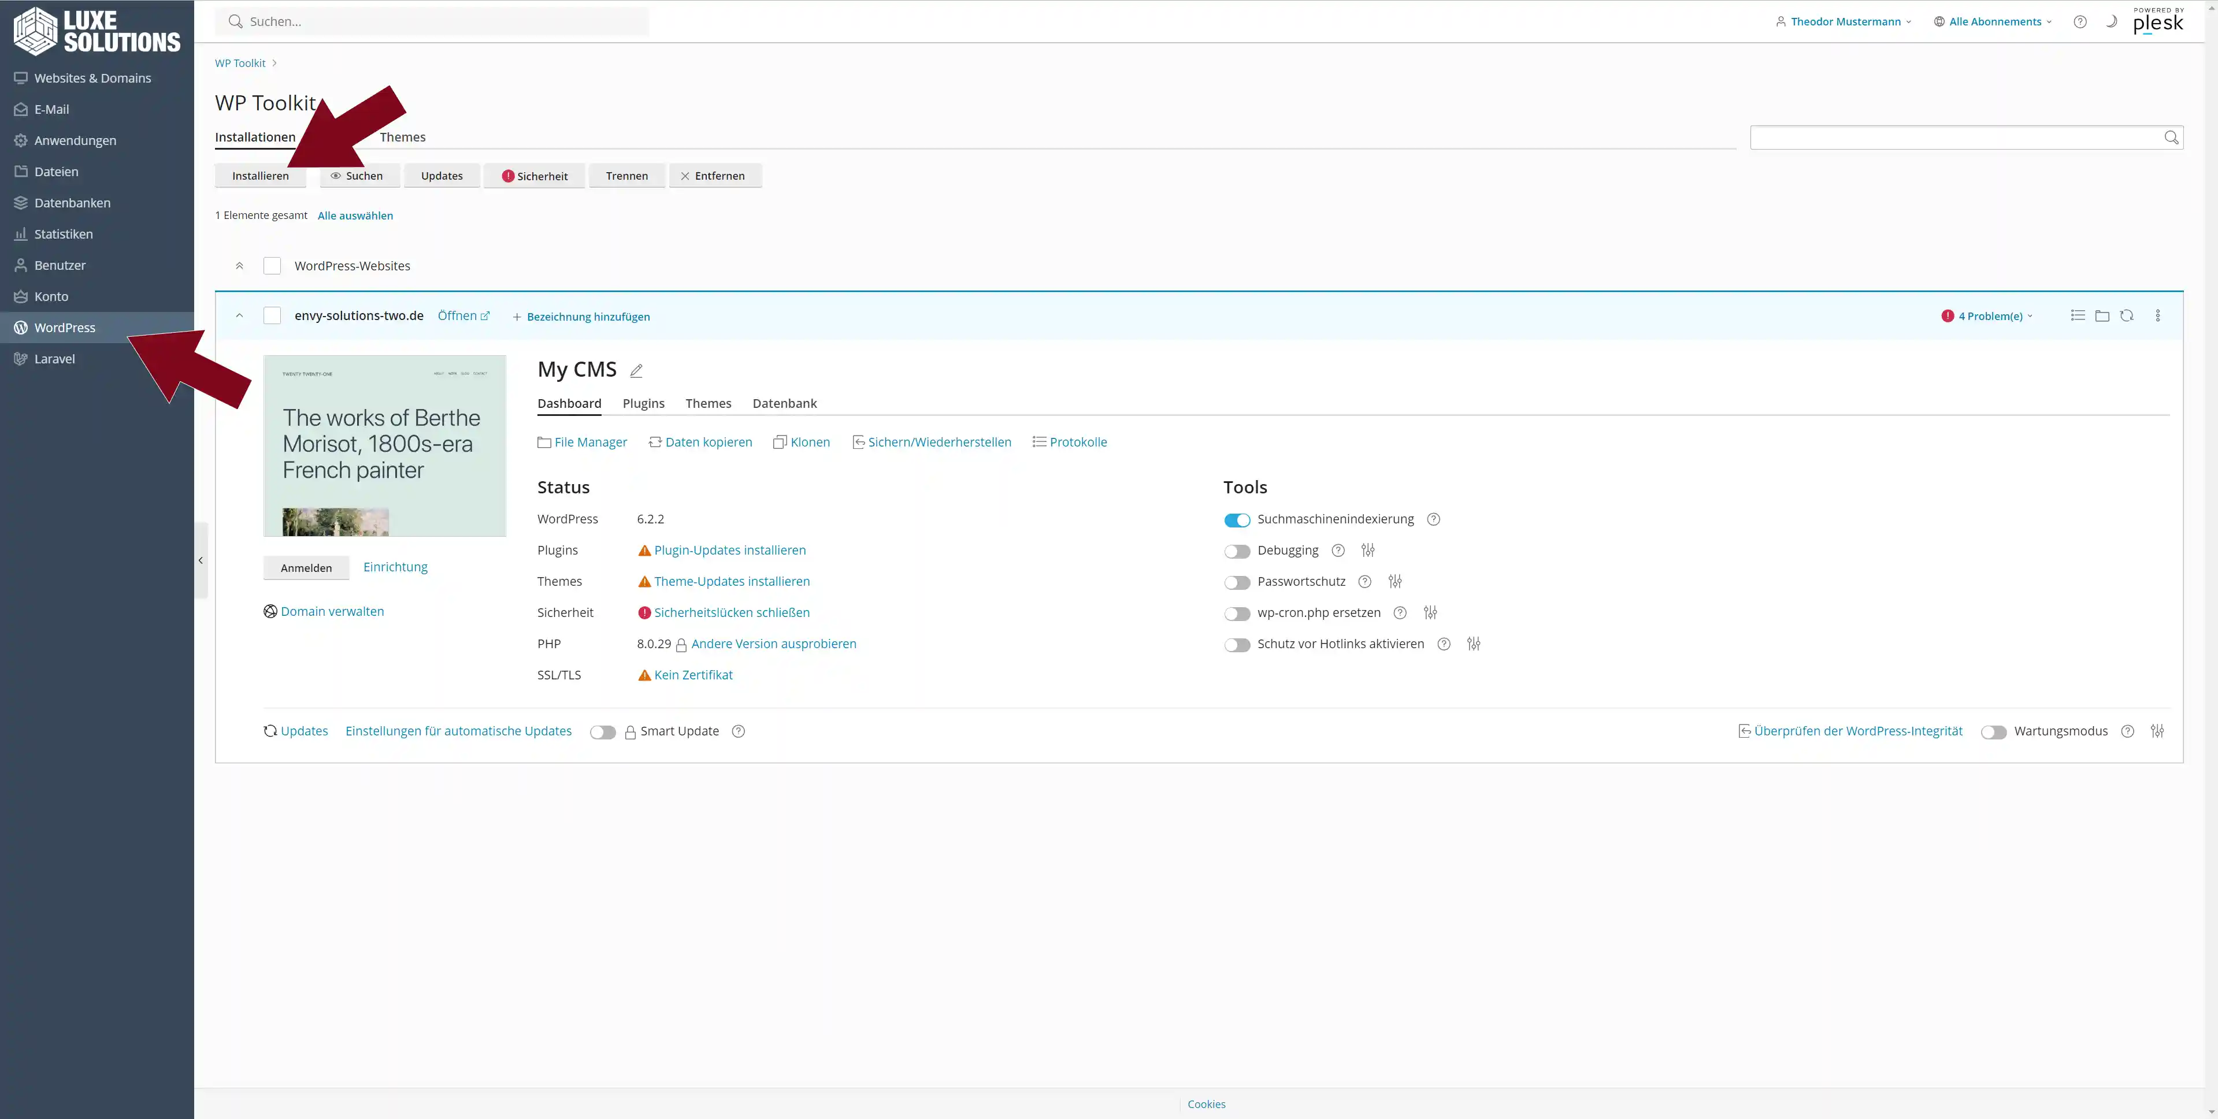Click the Installieren button
This screenshot has height=1119, width=2218.
pyautogui.click(x=260, y=176)
